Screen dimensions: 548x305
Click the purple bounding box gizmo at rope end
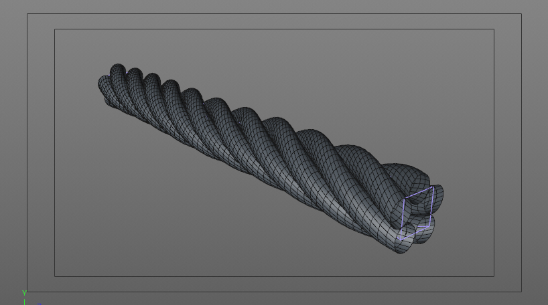pyautogui.click(x=416, y=213)
